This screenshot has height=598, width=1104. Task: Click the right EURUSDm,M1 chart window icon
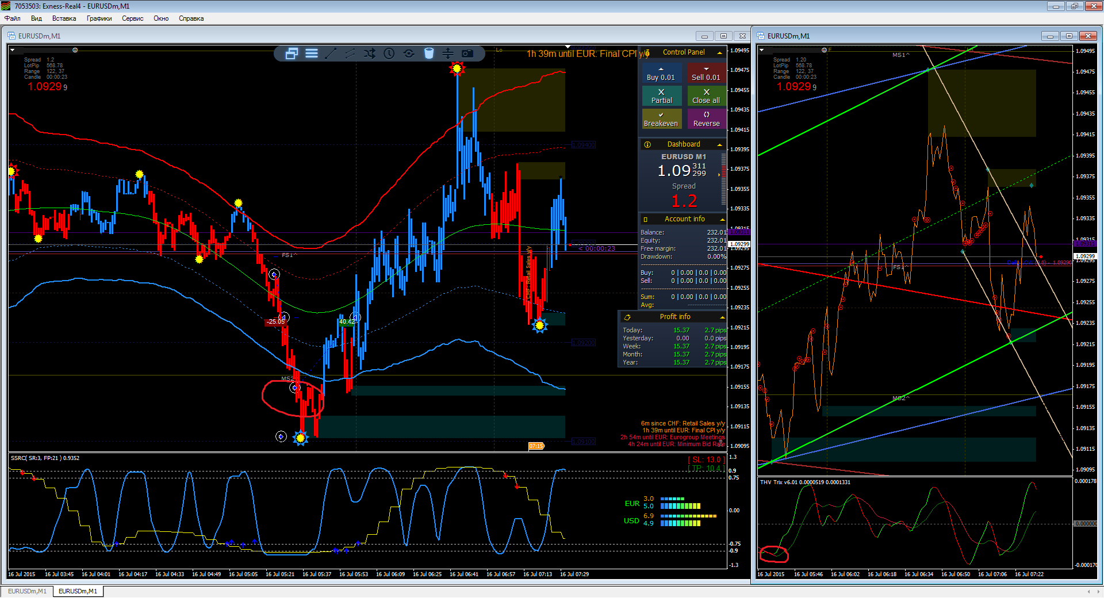[761, 36]
